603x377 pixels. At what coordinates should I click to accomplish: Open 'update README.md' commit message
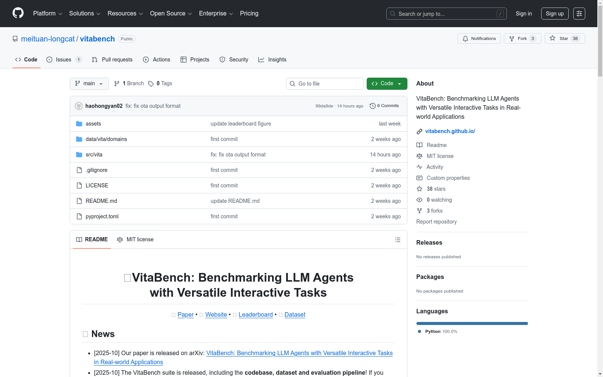(235, 201)
